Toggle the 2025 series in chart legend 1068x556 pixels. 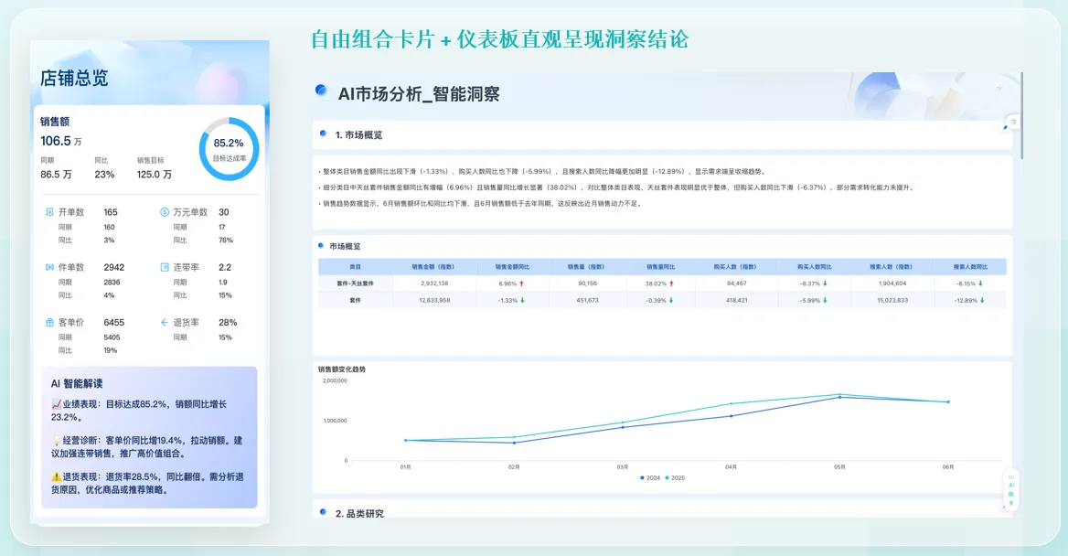(x=673, y=477)
